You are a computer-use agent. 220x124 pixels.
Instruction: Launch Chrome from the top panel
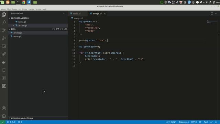point(23,2)
